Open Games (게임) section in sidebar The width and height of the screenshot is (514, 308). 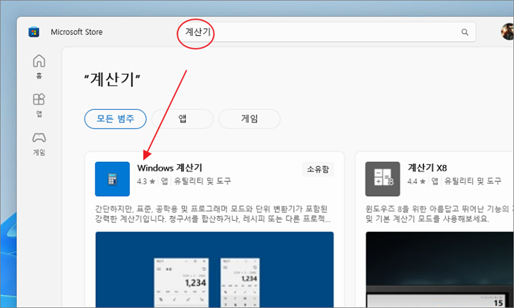(39, 144)
